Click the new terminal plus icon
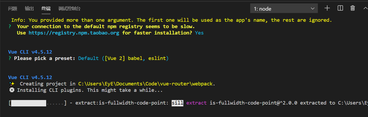The width and height of the screenshot is (368, 117). point(327,8)
